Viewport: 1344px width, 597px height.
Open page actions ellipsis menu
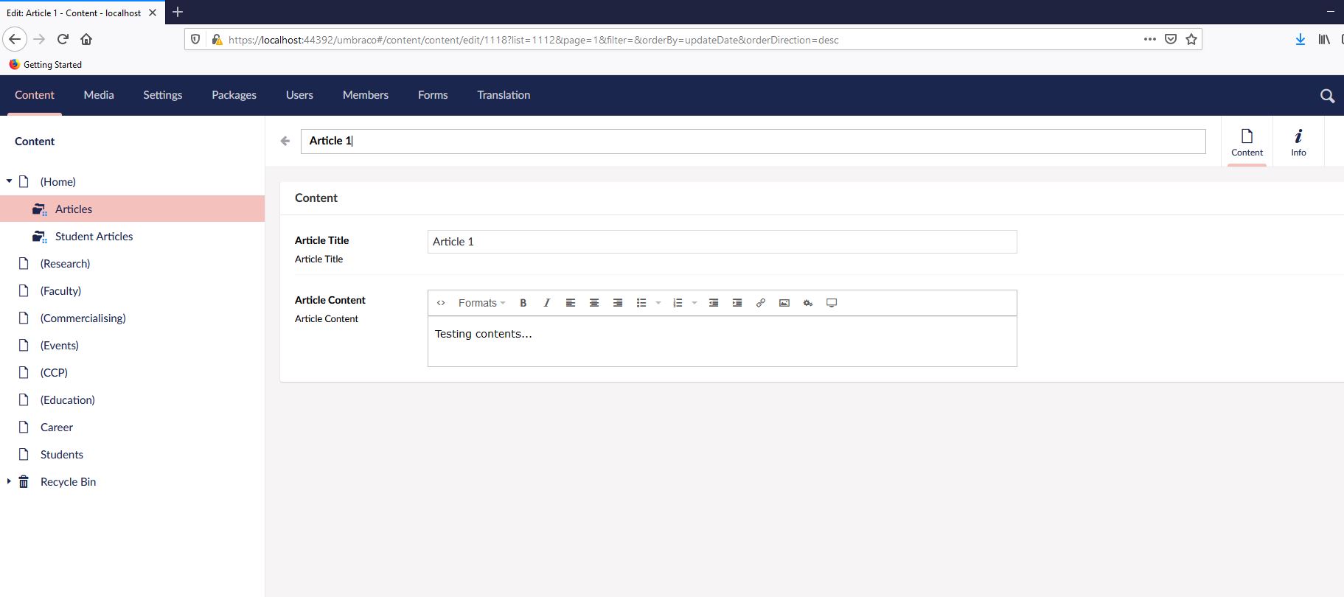point(1150,39)
